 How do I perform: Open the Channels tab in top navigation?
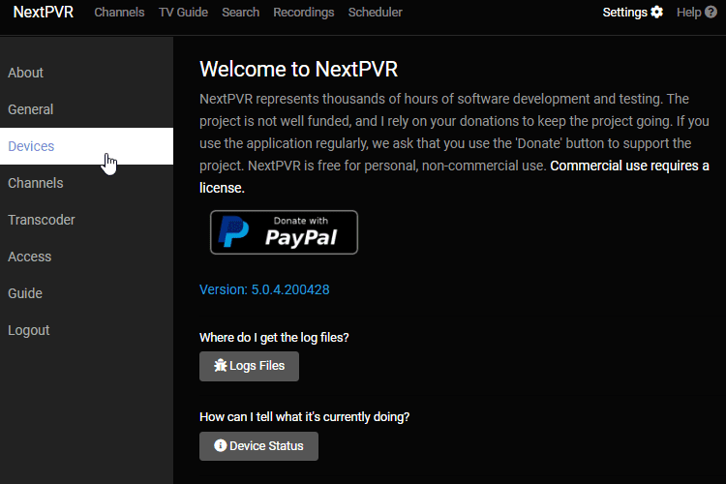coord(119,12)
